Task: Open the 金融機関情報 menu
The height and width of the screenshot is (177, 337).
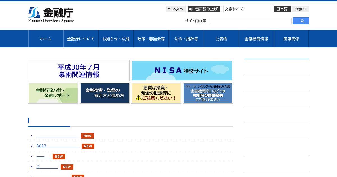Action: pos(256,39)
